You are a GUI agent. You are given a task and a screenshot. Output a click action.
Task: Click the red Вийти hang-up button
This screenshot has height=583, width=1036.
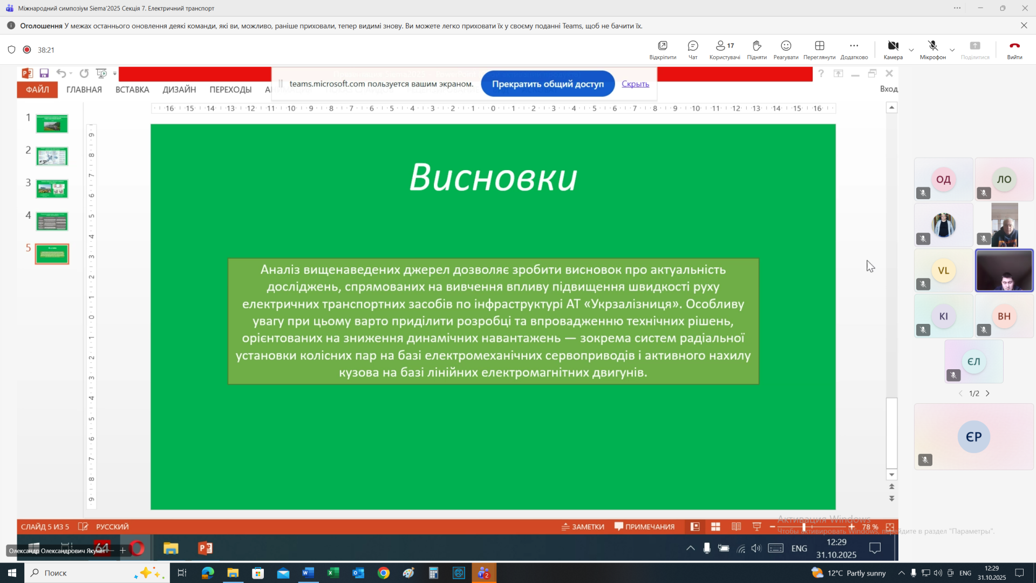click(x=1014, y=46)
